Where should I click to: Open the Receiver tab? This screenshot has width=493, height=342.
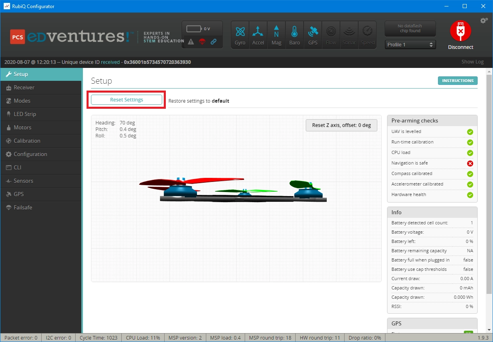[x=41, y=87]
